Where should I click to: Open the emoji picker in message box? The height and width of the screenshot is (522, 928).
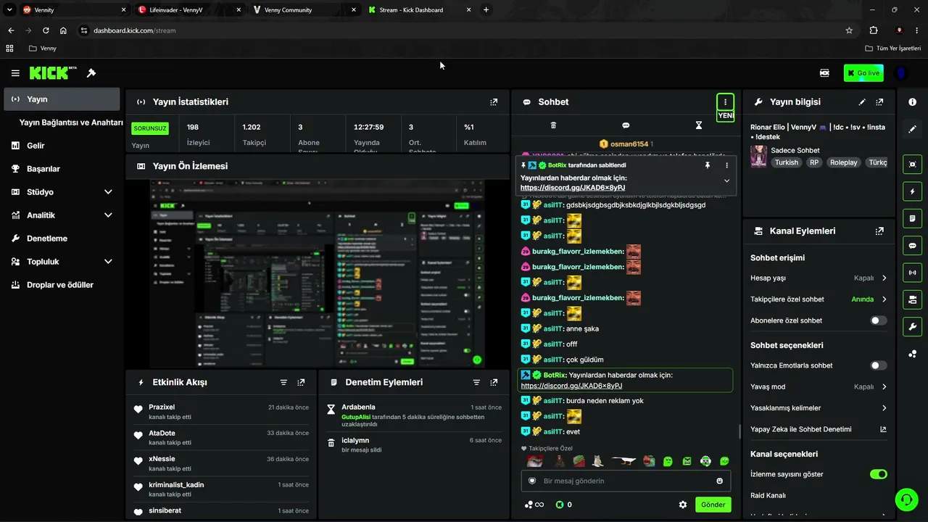(720, 481)
